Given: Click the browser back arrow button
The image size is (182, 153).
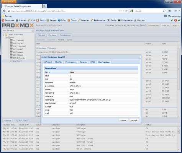Looking at the screenshot, I should point(5,11).
